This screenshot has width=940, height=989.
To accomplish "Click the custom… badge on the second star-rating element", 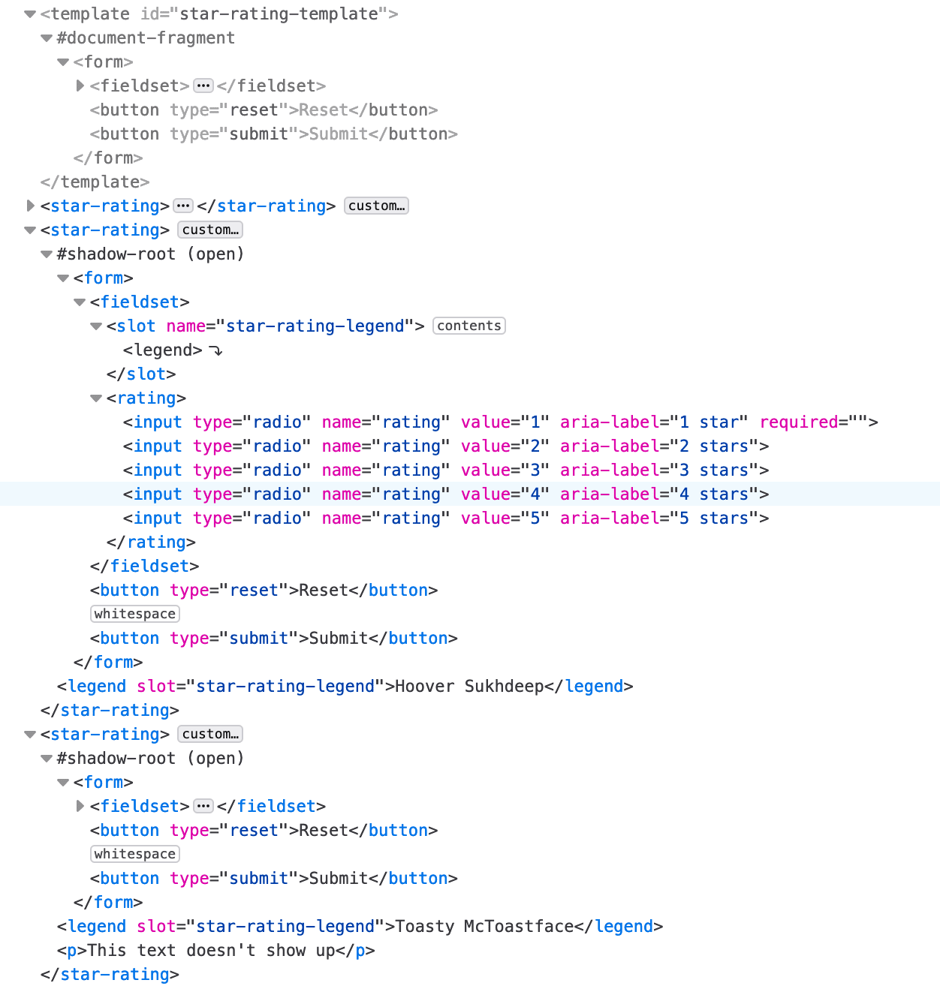I will pyautogui.click(x=209, y=230).
